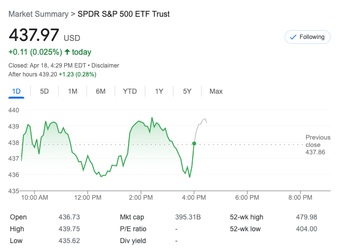This screenshot has width=338, height=250.
Task: Click the Disclaimer link
Action: tap(105, 65)
